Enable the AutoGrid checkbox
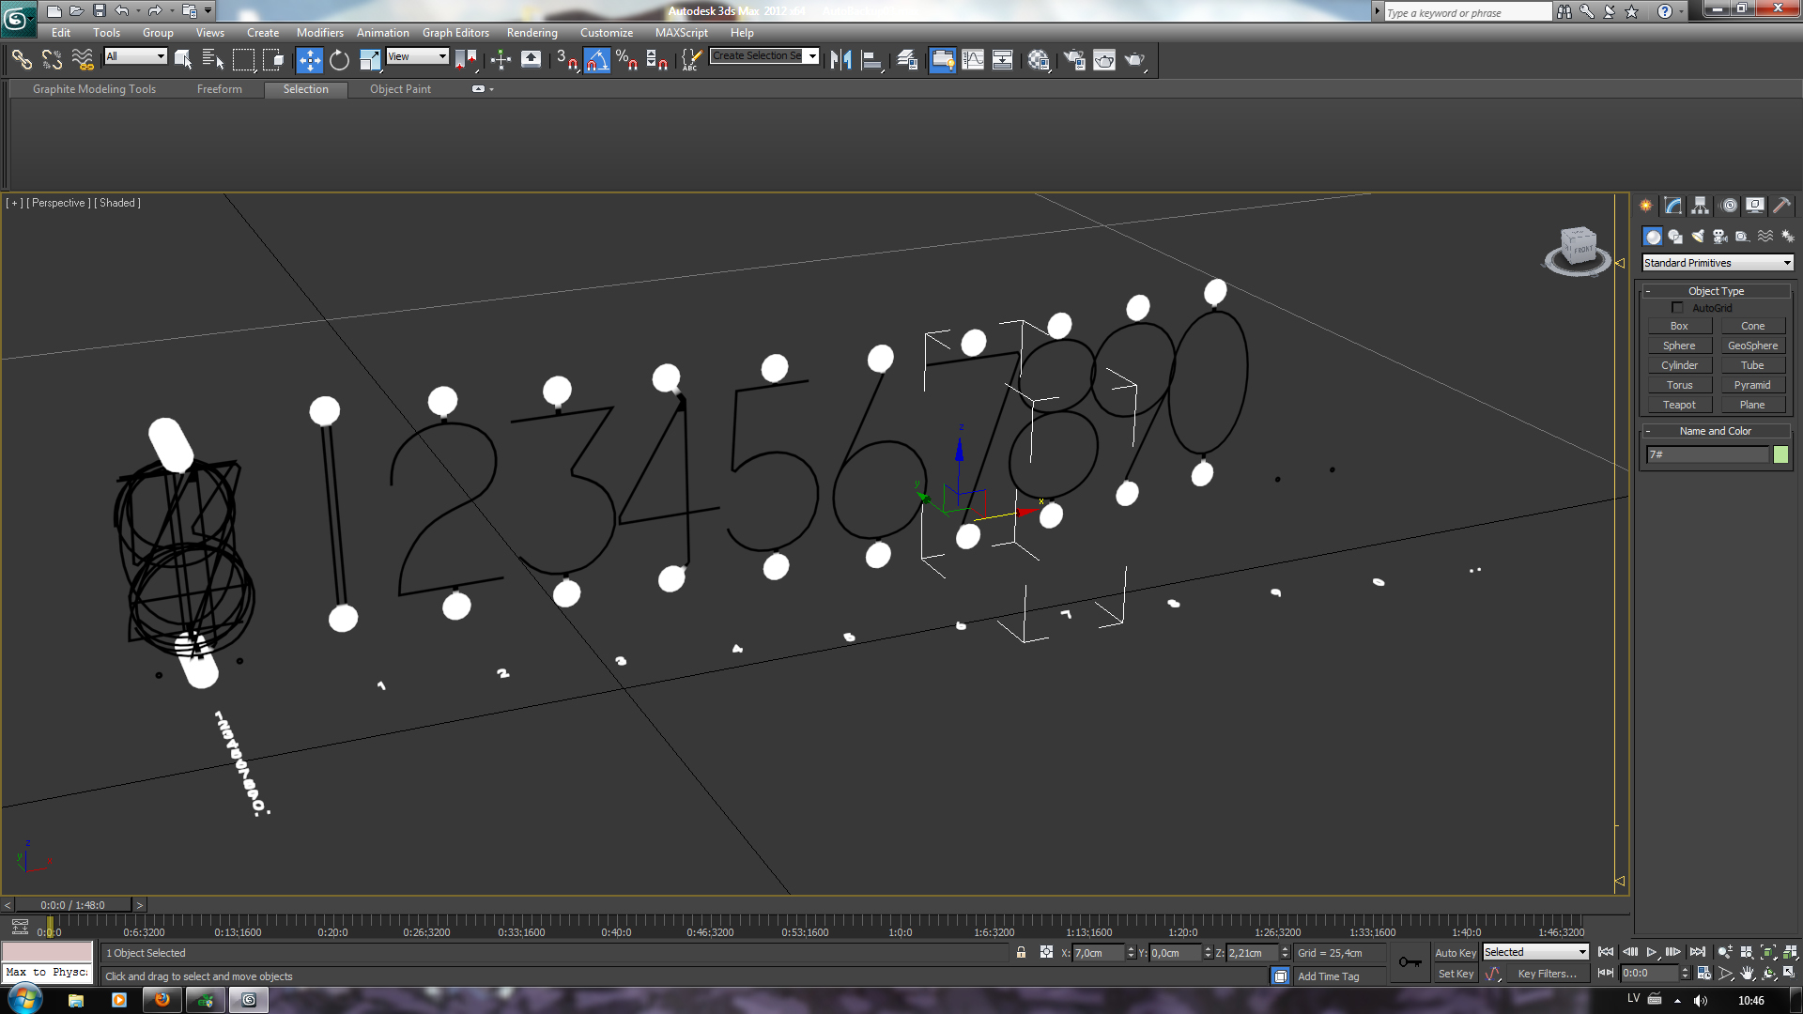The width and height of the screenshot is (1803, 1014). (x=1677, y=308)
